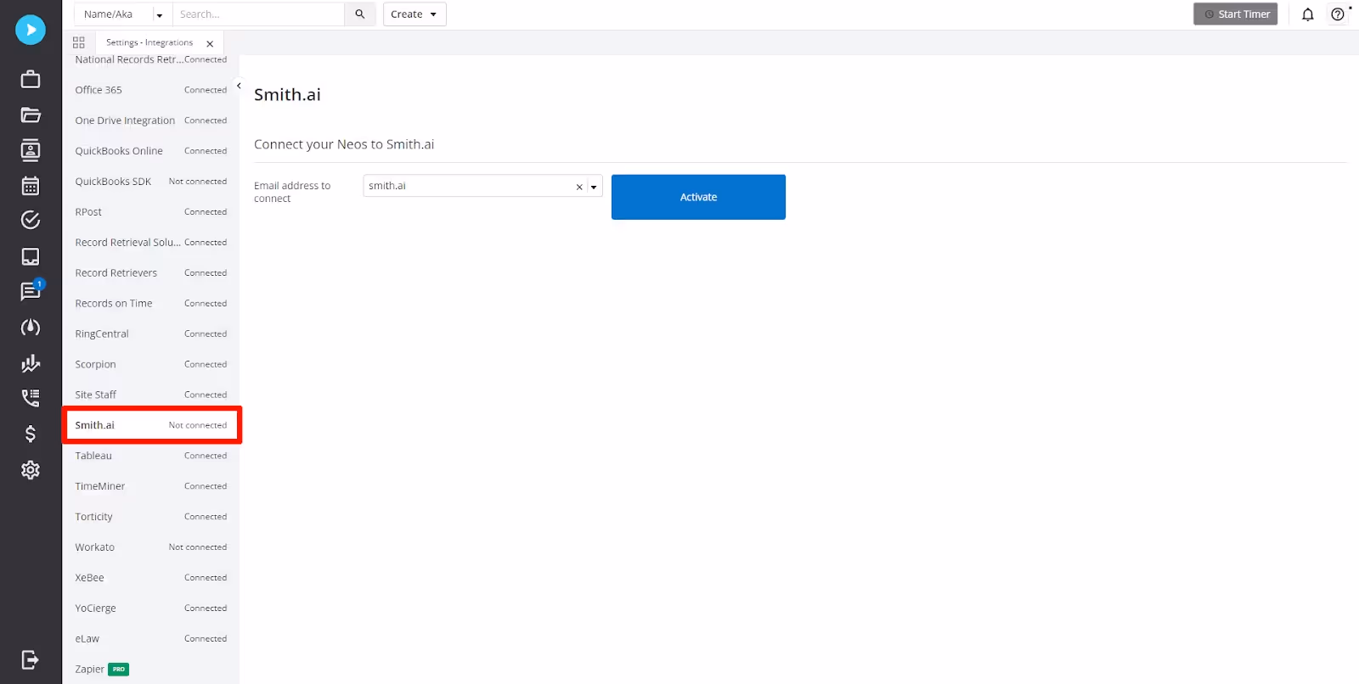Screen dimensions: 1359x684
Task: Select Office 365 integration
Action: (150, 90)
